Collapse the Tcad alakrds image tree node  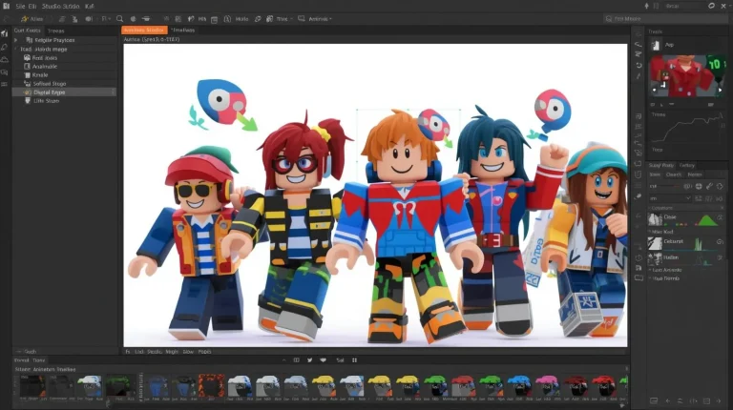click(15, 49)
